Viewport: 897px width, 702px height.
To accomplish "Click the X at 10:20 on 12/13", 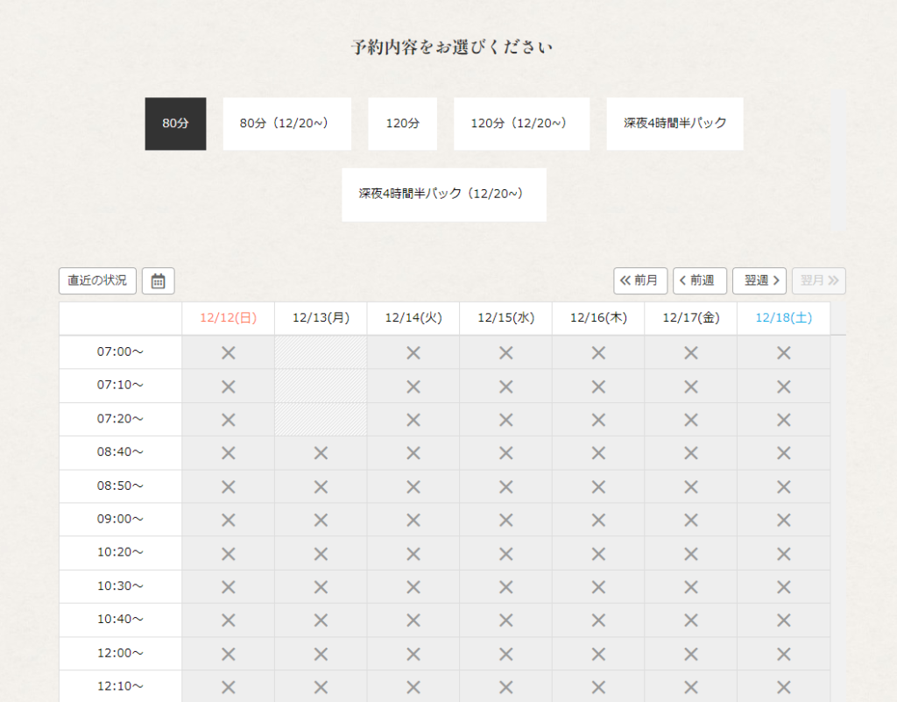I will click(321, 554).
